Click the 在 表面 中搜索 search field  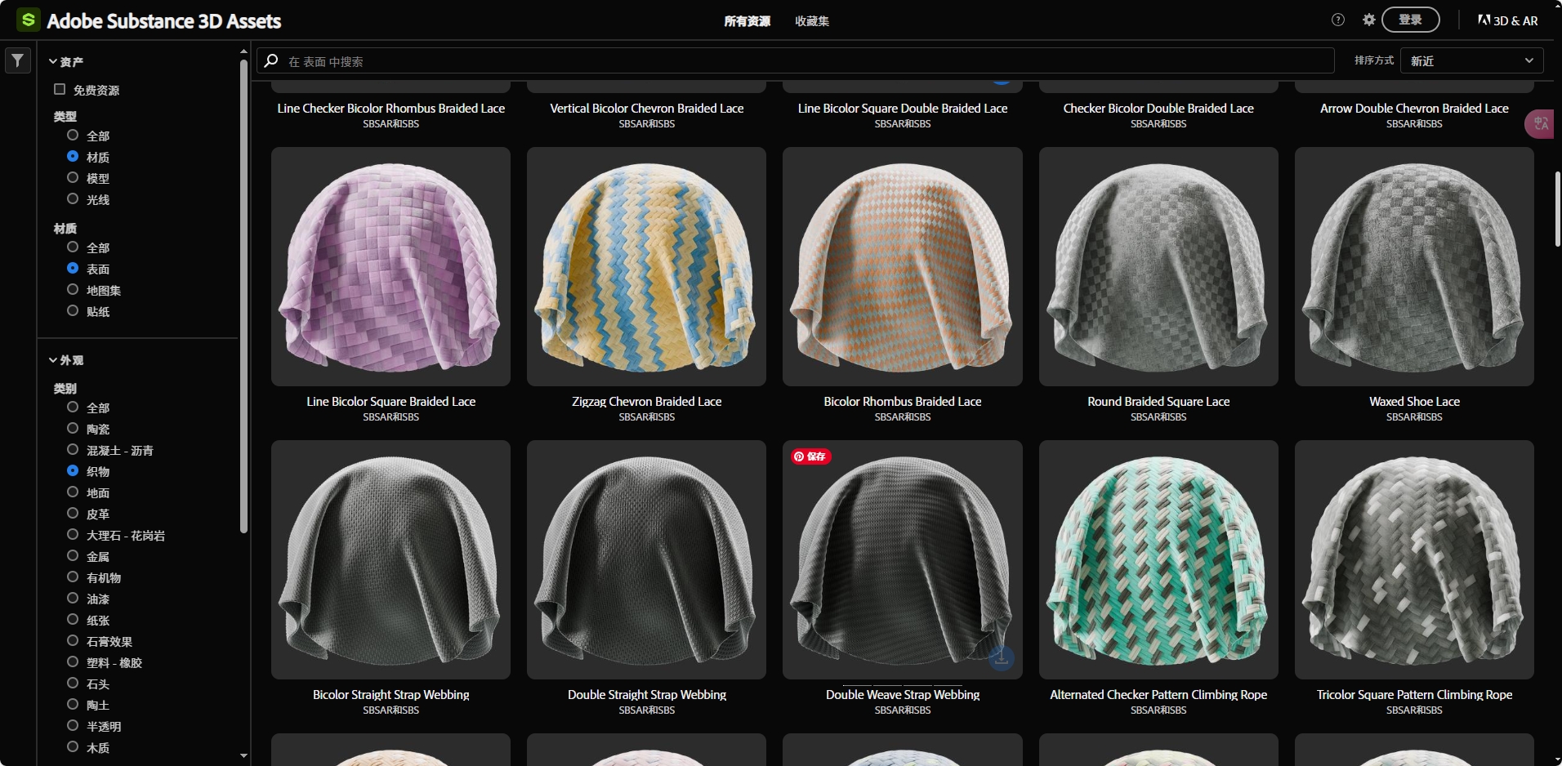pyautogui.click(x=796, y=61)
